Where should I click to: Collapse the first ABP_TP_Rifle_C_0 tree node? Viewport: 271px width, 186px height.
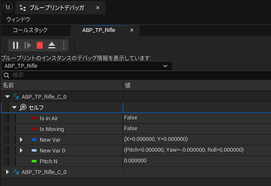point(7,96)
